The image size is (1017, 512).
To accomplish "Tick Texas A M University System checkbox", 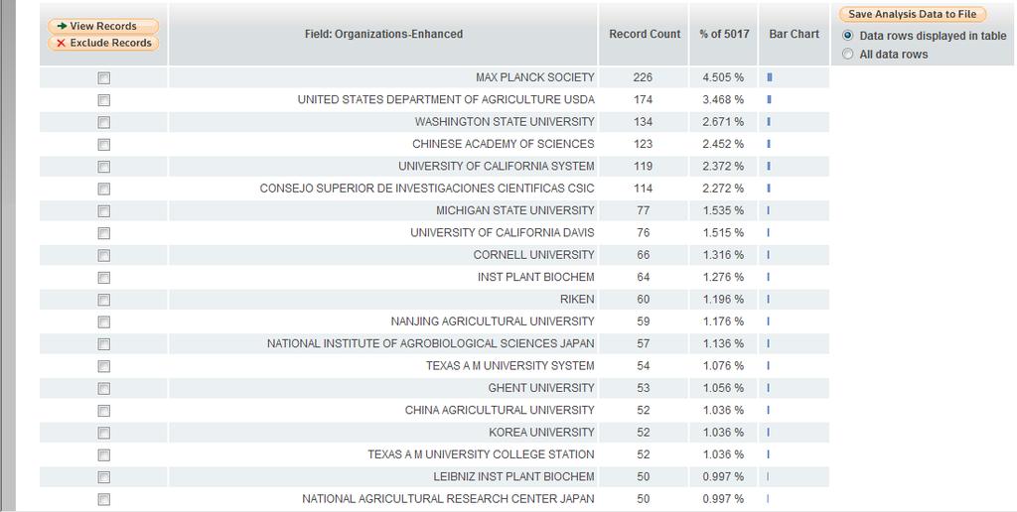I will (x=103, y=366).
